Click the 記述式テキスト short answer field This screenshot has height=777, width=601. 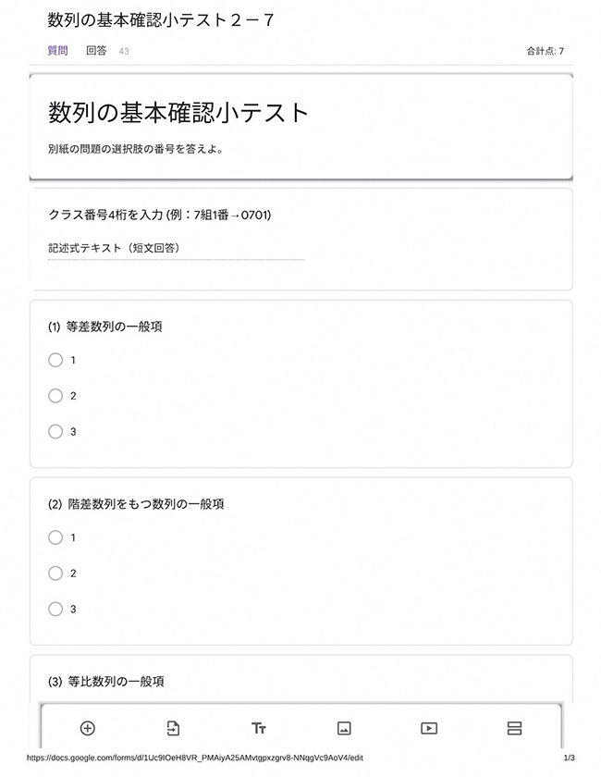tap(176, 249)
